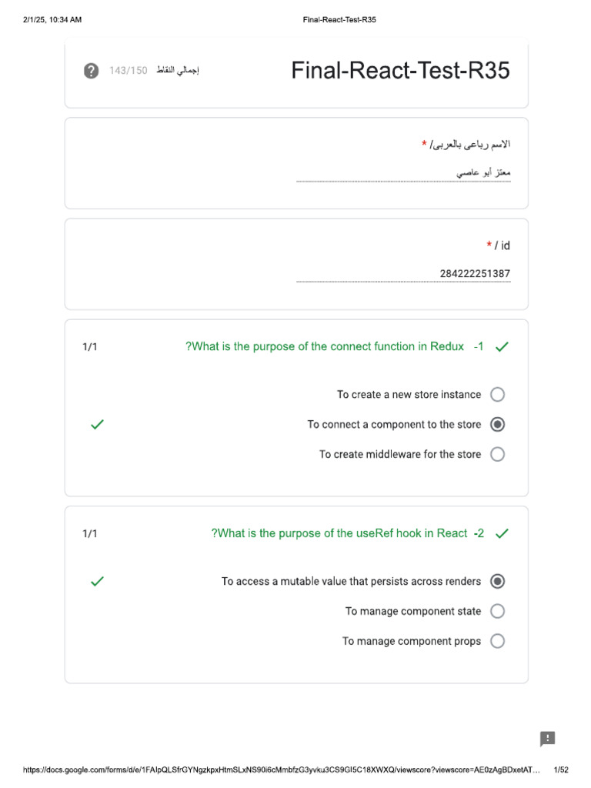
Task: Click the 143/150 total points score
Action: pos(128,71)
